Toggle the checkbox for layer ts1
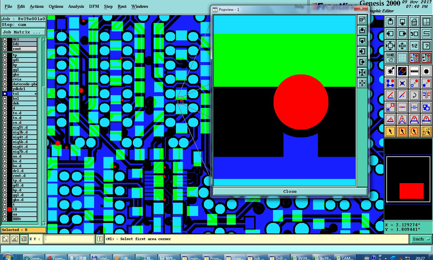Screen dimensions: 433x260 click(x=5, y=94)
